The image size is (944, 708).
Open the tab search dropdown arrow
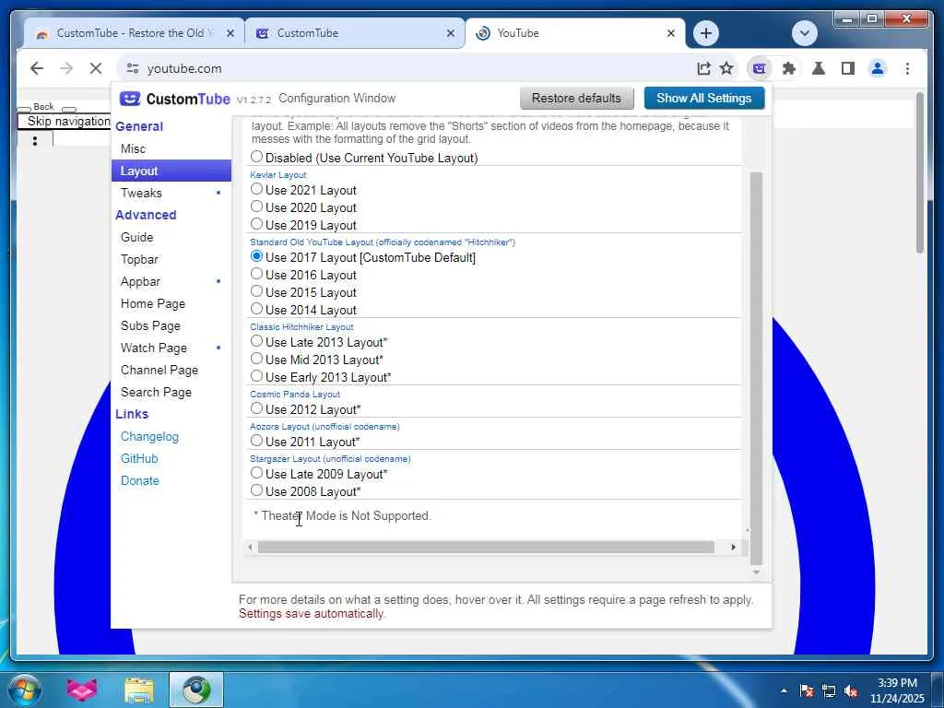[x=804, y=33]
